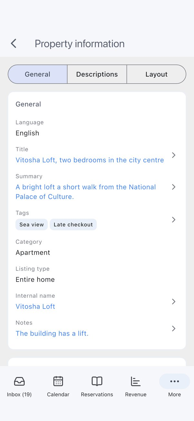Image resolution: width=194 pixels, height=421 pixels.
Task: Open the Revenue chart icon
Action: [x=136, y=381]
